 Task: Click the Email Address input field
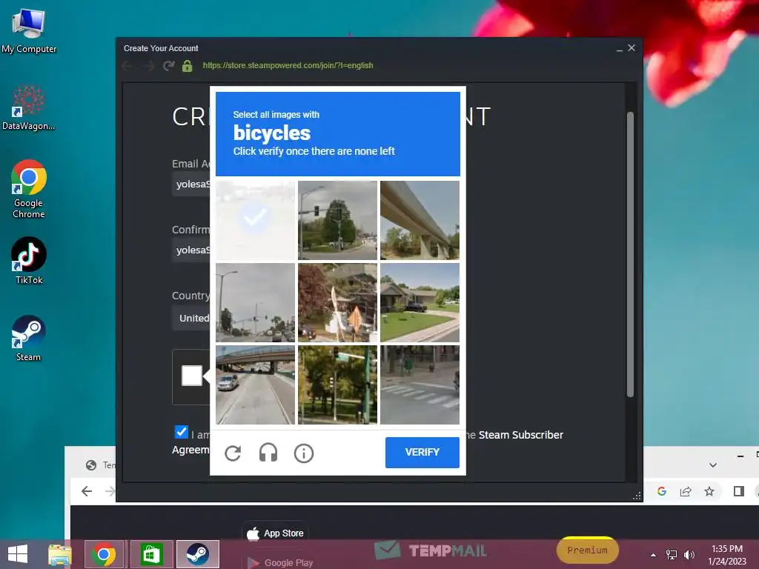click(191, 184)
